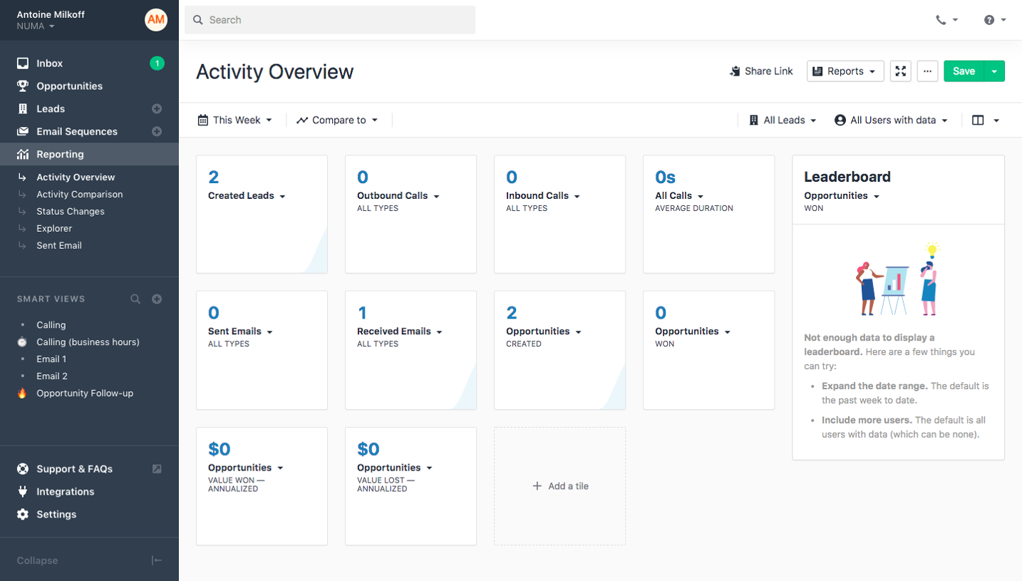This screenshot has width=1022, height=581.
Task: Search Smart Views with magnifier icon
Action: pyautogui.click(x=135, y=299)
